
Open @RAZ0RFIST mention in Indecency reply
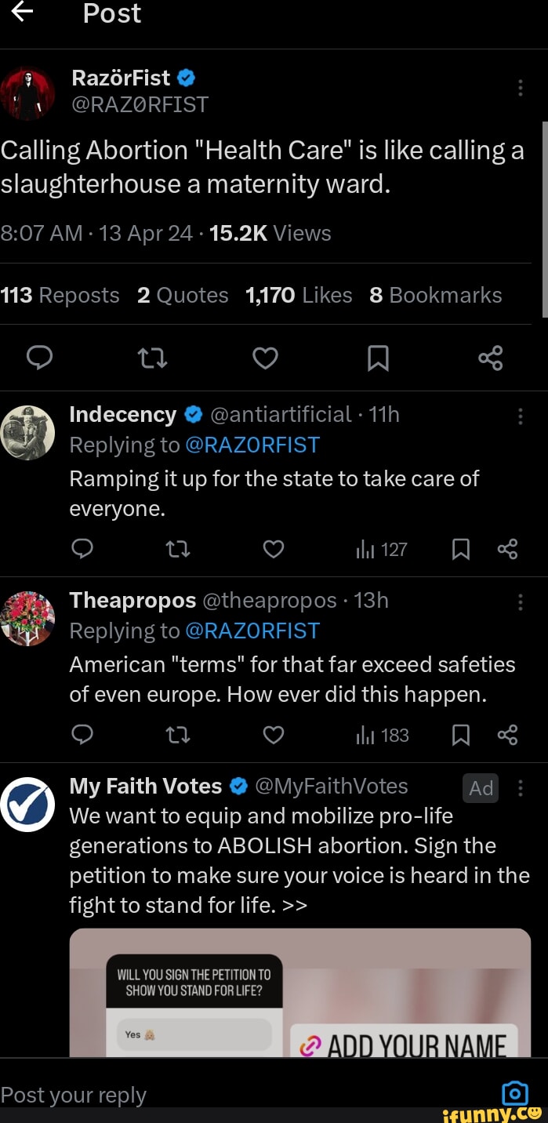point(252,445)
